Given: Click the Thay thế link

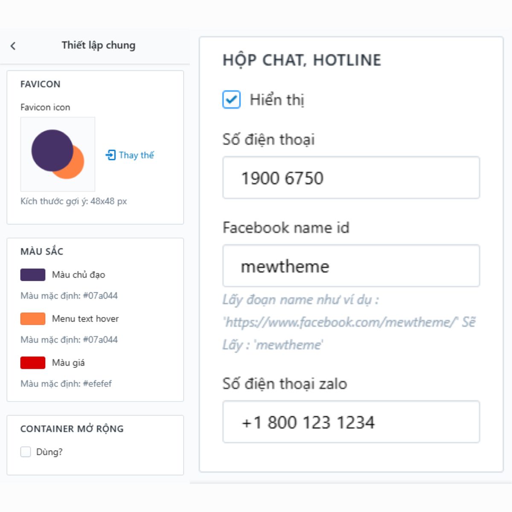Looking at the screenshot, I should coord(136,155).
